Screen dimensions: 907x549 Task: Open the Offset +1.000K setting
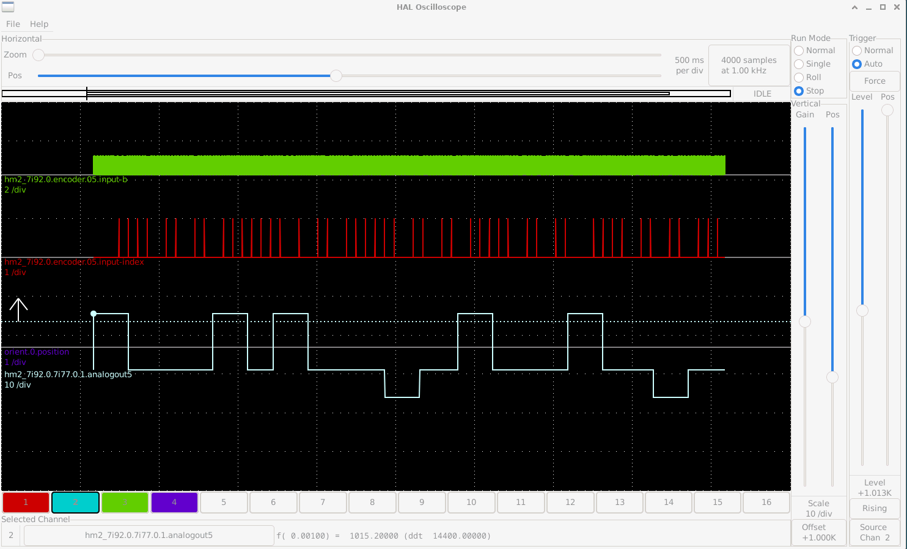818,532
